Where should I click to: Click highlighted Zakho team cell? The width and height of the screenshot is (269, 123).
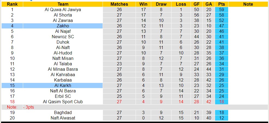pyautogui.click(x=63, y=26)
